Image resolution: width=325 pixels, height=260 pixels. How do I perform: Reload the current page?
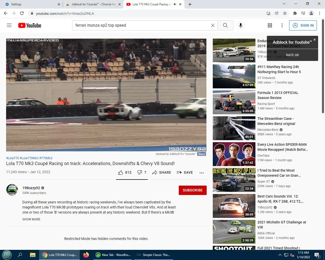click(x=22, y=13)
